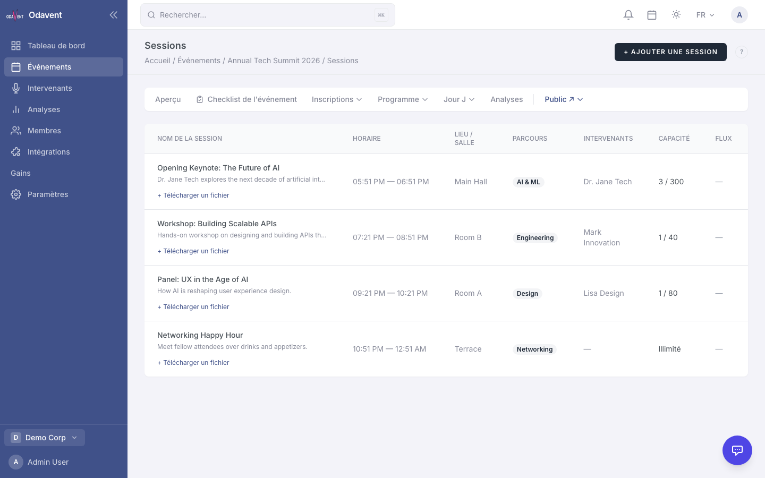
Task: Open Membres in sidebar
Action: 64,131
